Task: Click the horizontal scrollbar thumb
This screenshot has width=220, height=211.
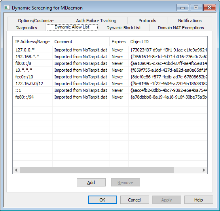Action: (x=97, y=170)
